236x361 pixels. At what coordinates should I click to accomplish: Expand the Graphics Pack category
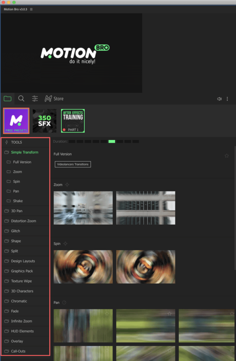(25, 271)
